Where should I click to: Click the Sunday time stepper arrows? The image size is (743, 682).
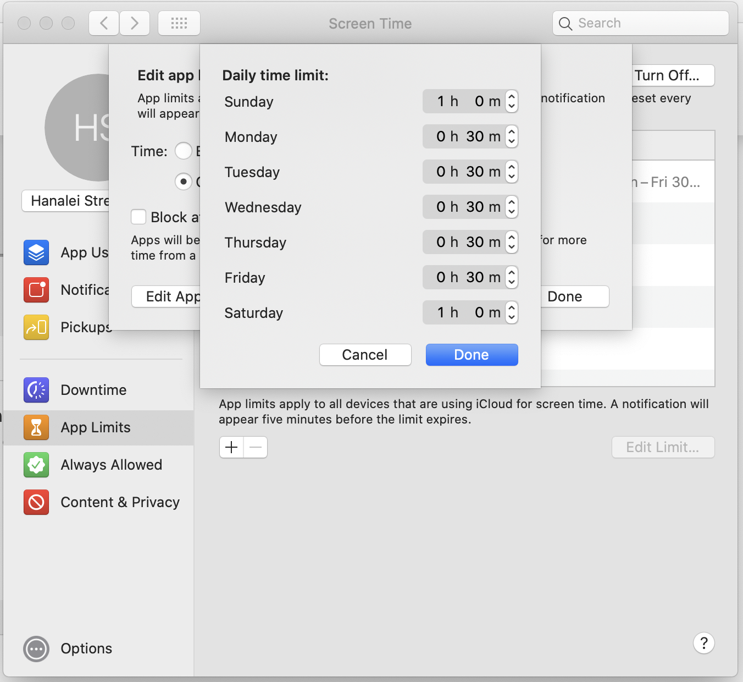[x=512, y=101]
